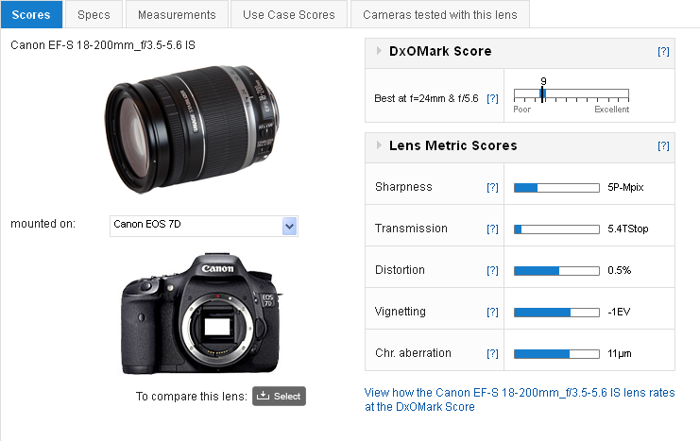Click the DxOMark score scale at marker 9
The width and height of the screenshot is (700, 441).
(x=542, y=94)
